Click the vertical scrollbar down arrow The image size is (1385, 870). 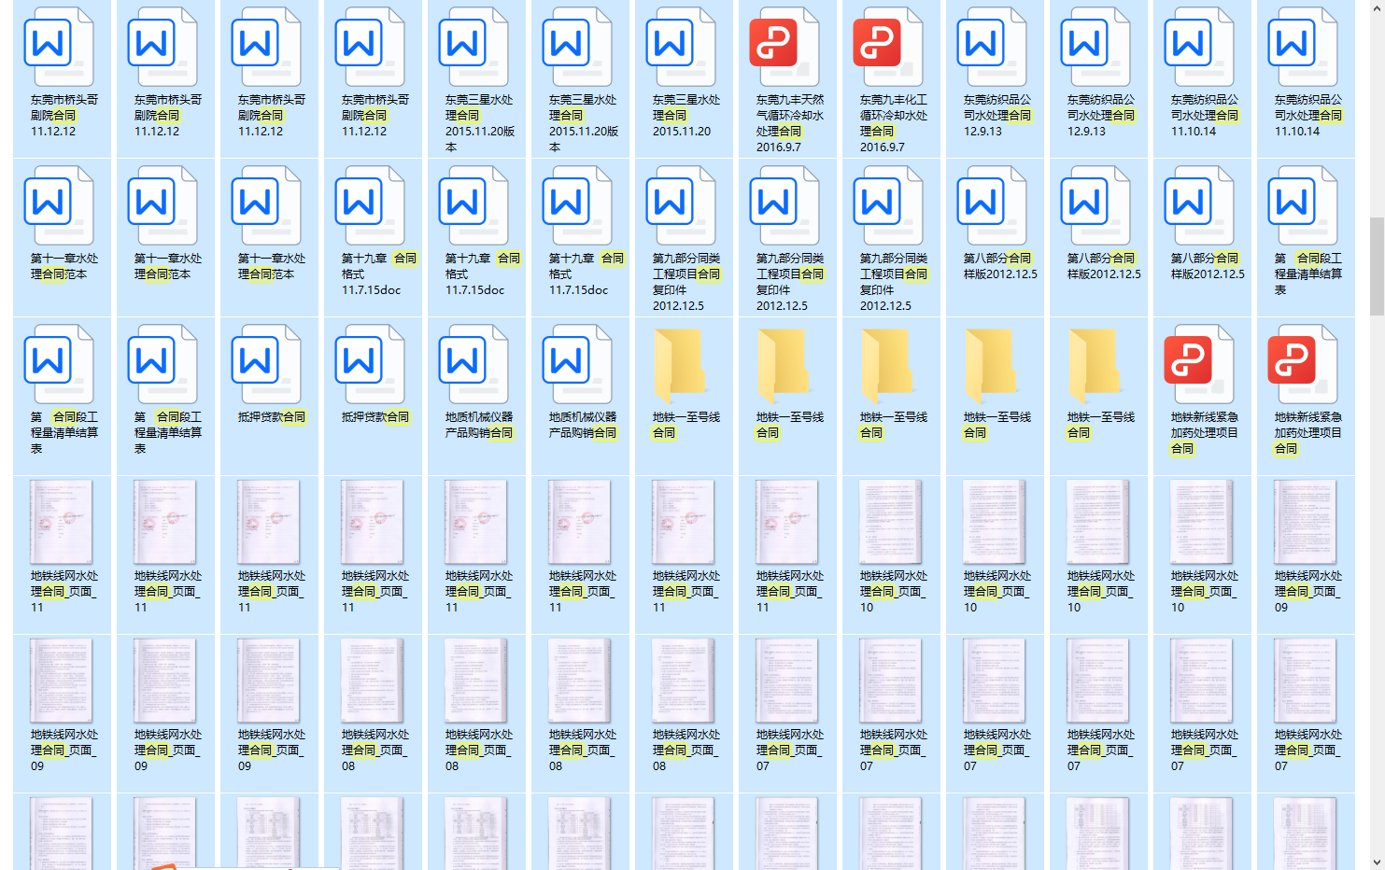(1377, 862)
